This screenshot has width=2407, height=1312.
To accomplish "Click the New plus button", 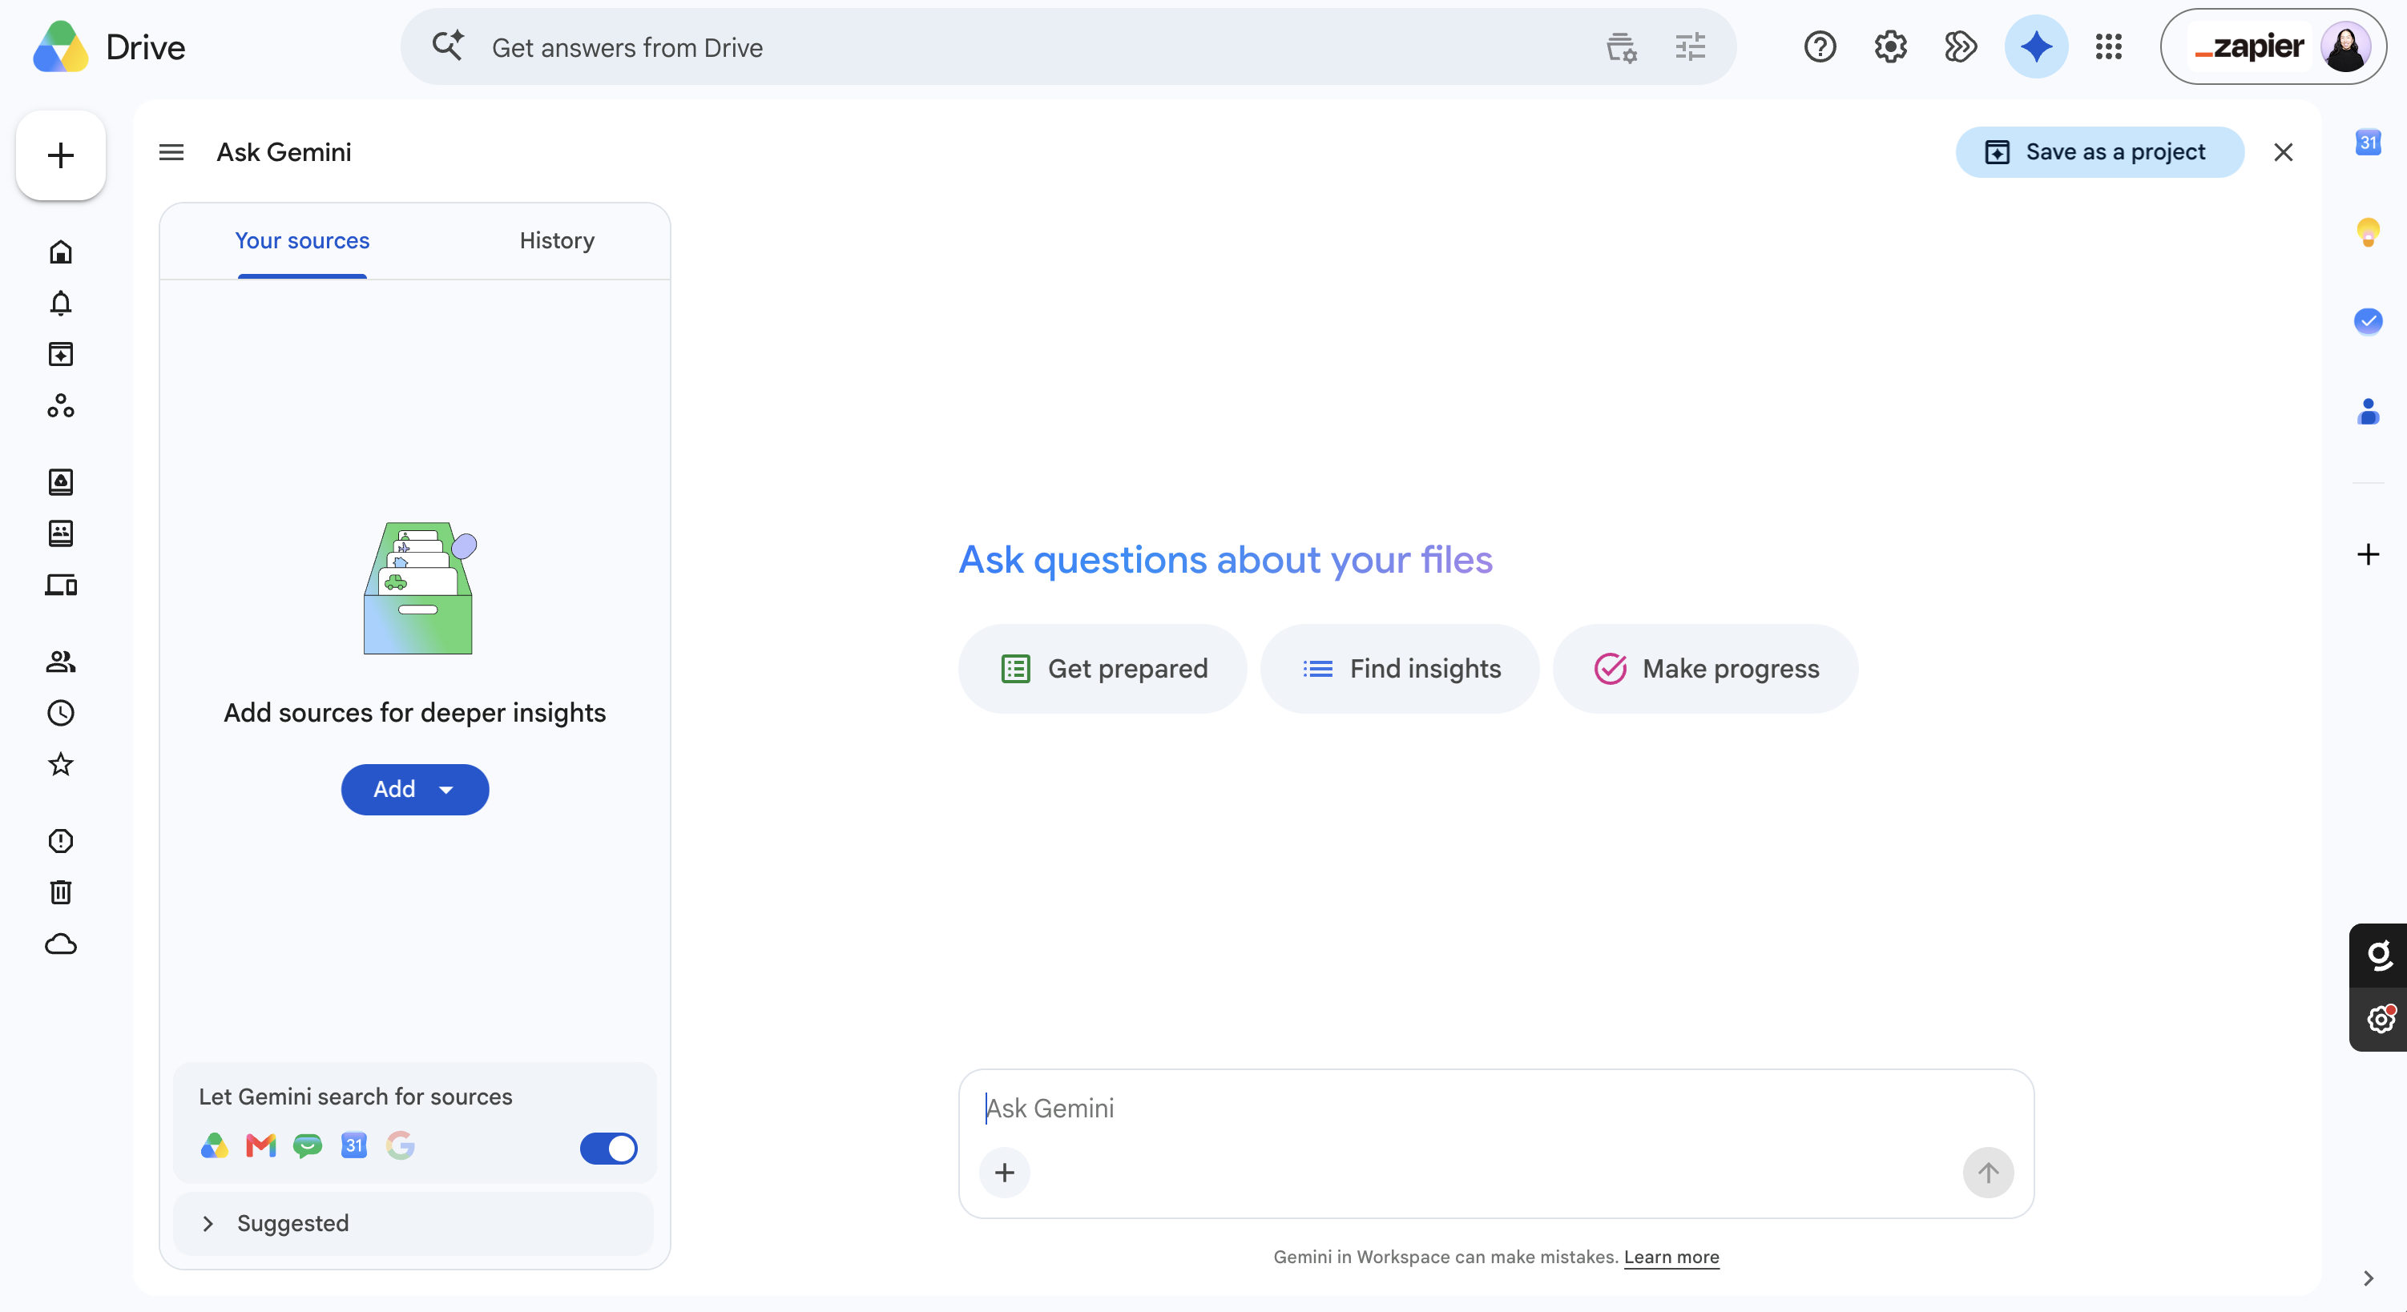I will click(61, 155).
